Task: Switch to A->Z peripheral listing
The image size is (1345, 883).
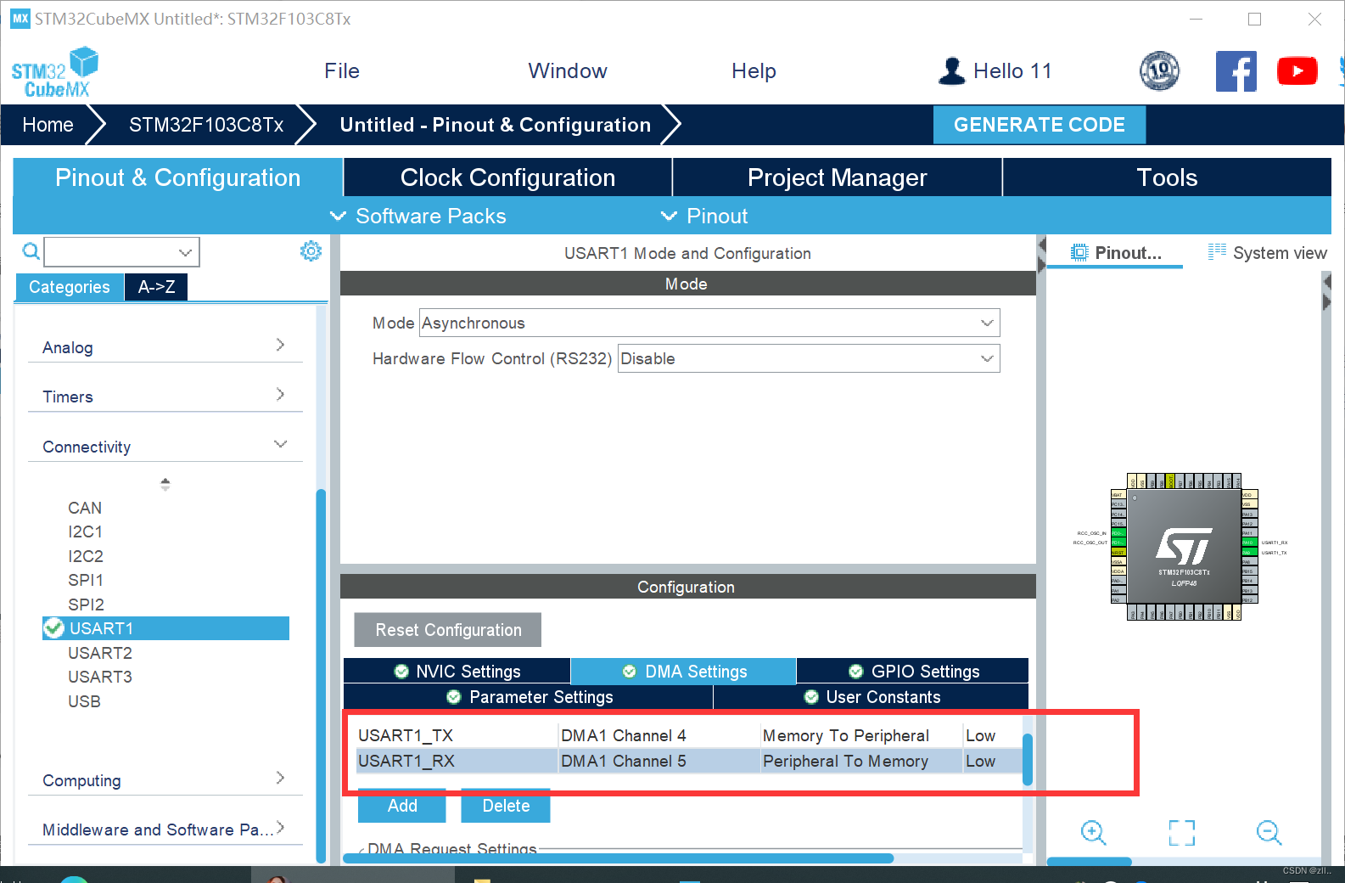Action: point(156,287)
